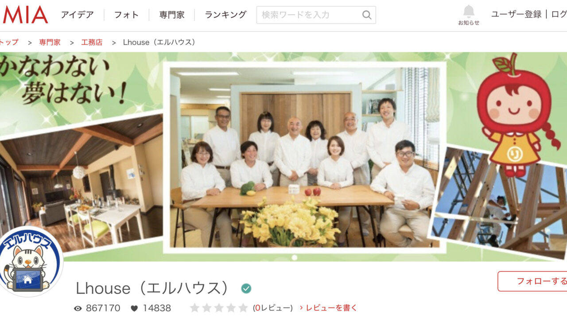Click the レビューを書く link
The height and width of the screenshot is (319, 567).
(328, 307)
